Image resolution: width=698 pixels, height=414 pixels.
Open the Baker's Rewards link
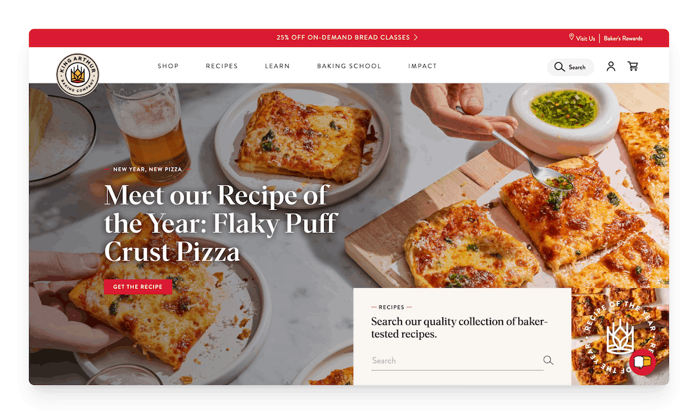click(622, 38)
